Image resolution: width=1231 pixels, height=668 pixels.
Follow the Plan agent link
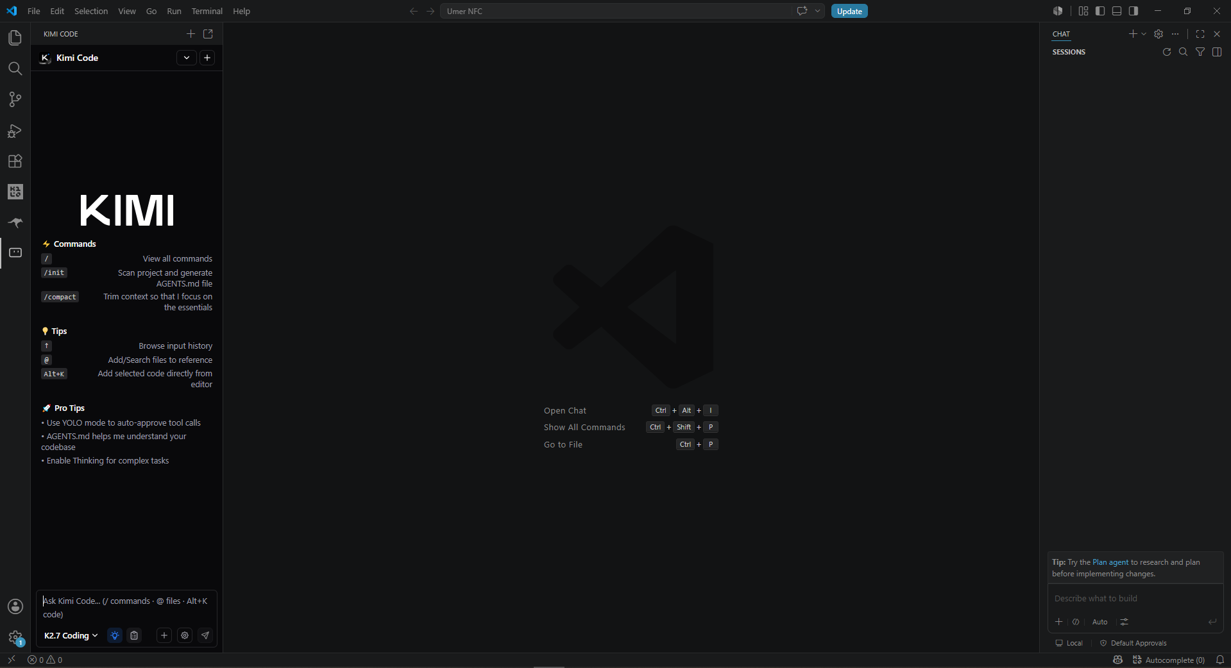click(x=1110, y=562)
